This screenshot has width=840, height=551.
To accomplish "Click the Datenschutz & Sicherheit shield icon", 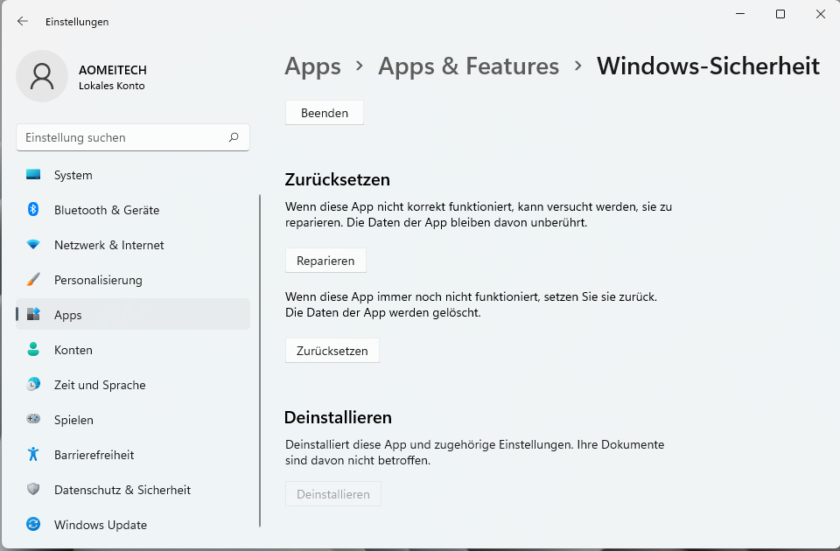I will tap(33, 490).
